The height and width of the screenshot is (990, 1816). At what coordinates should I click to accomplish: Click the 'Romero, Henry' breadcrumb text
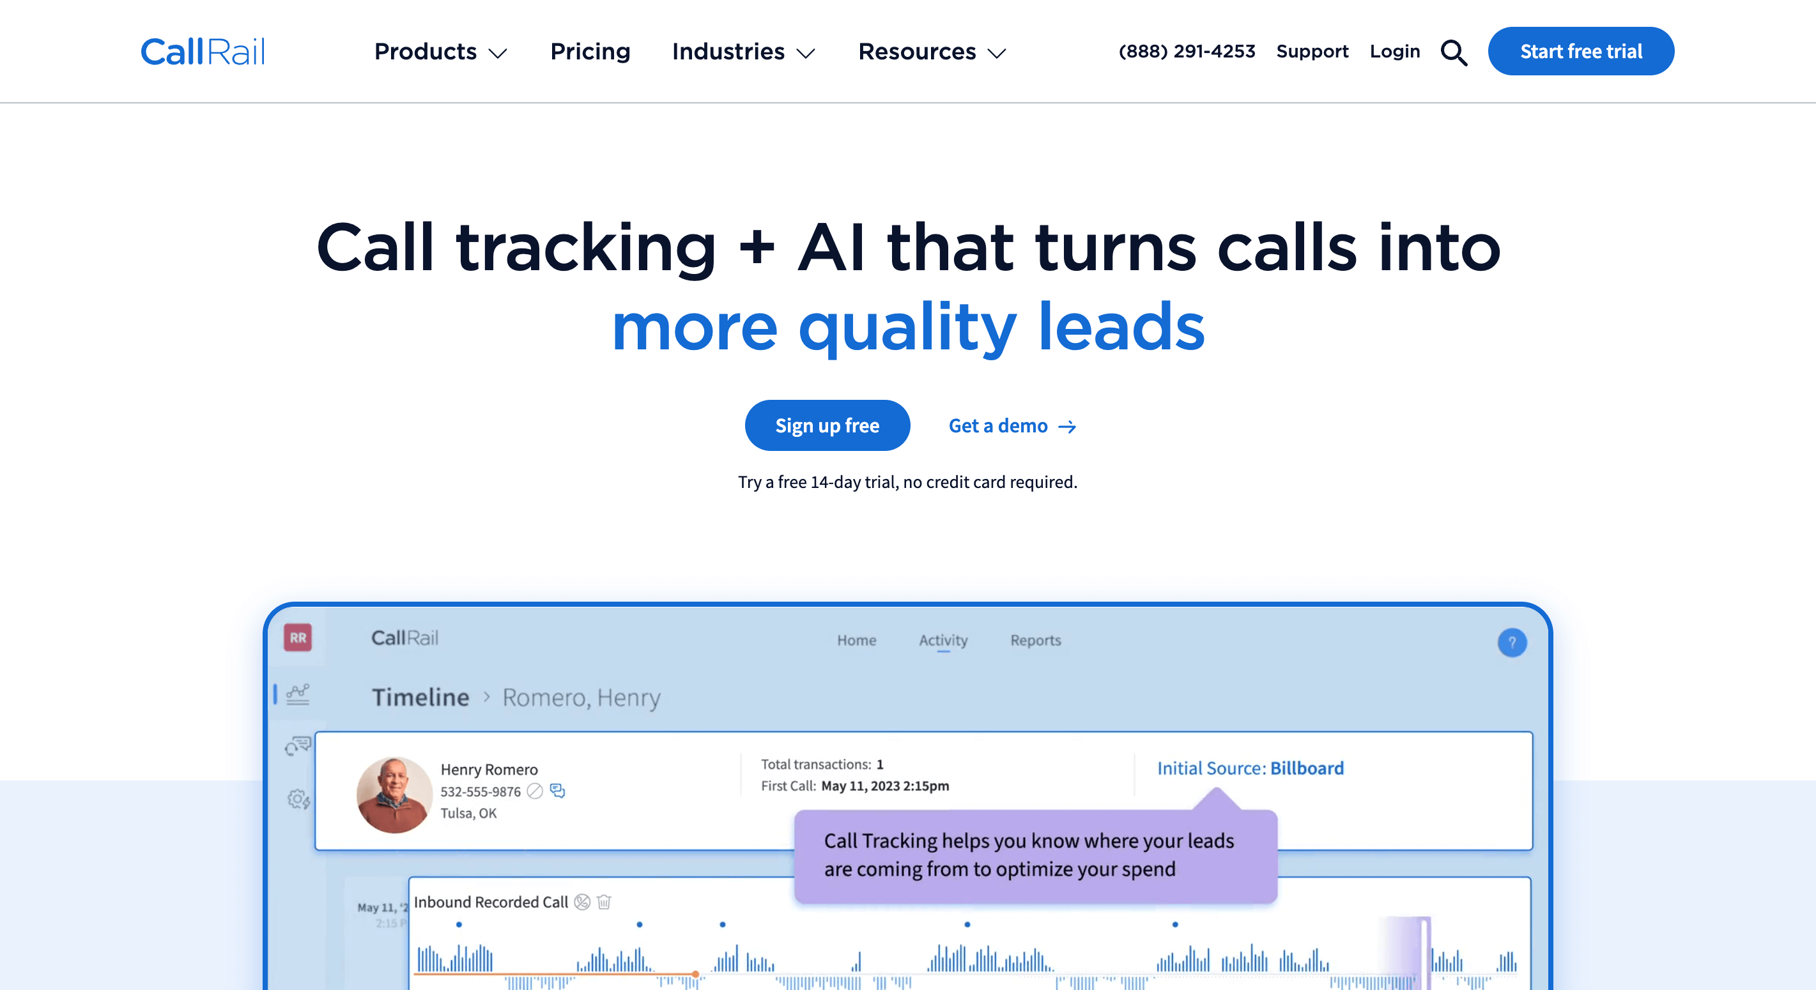click(581, 697)
